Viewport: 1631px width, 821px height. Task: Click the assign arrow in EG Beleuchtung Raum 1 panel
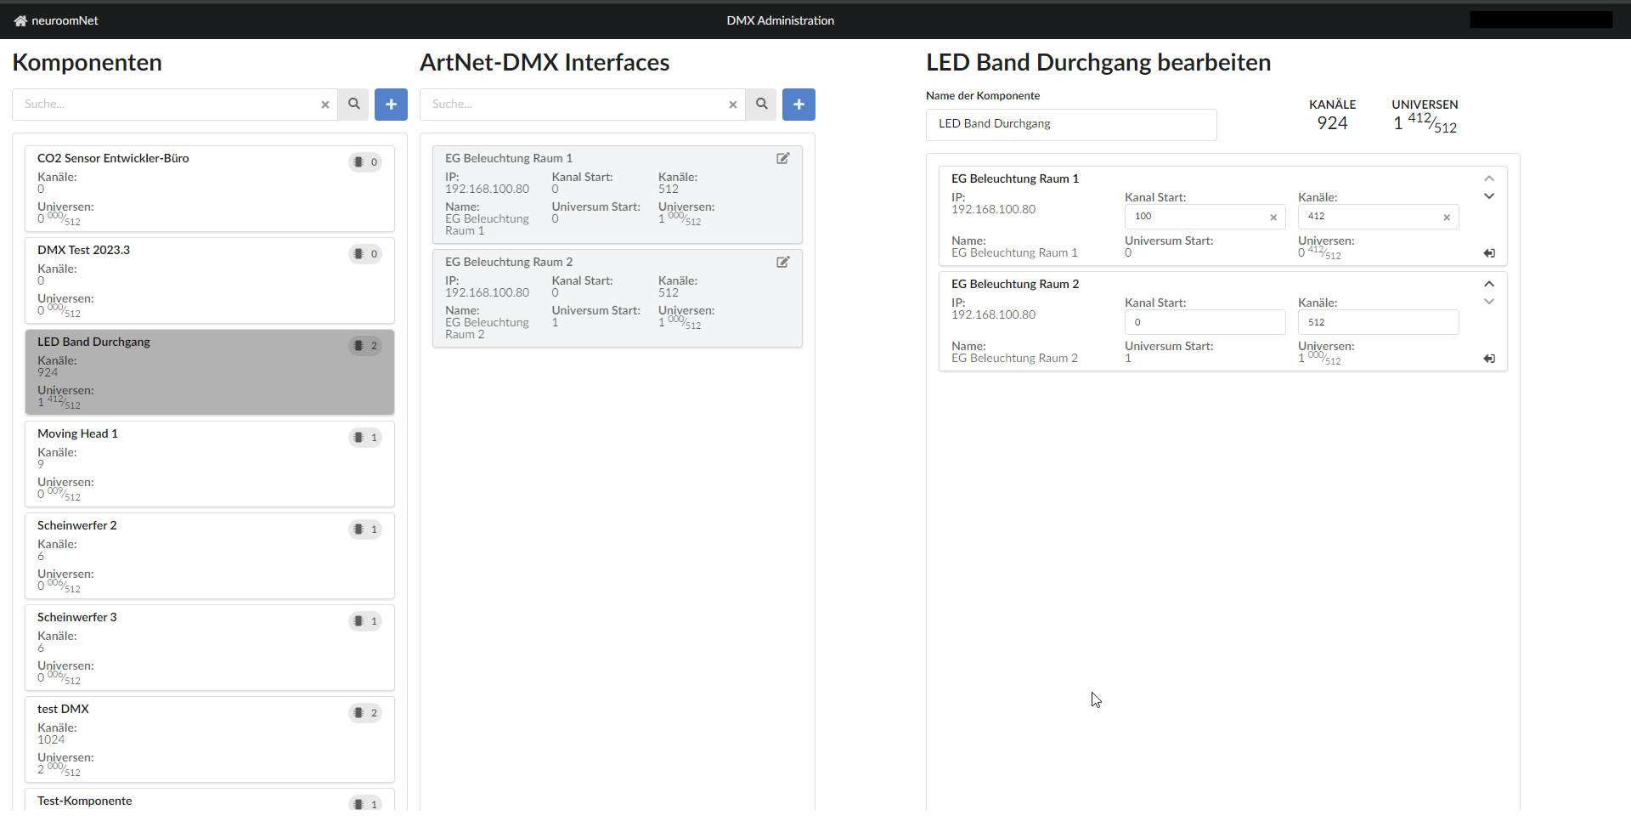tap(1489, 252)
